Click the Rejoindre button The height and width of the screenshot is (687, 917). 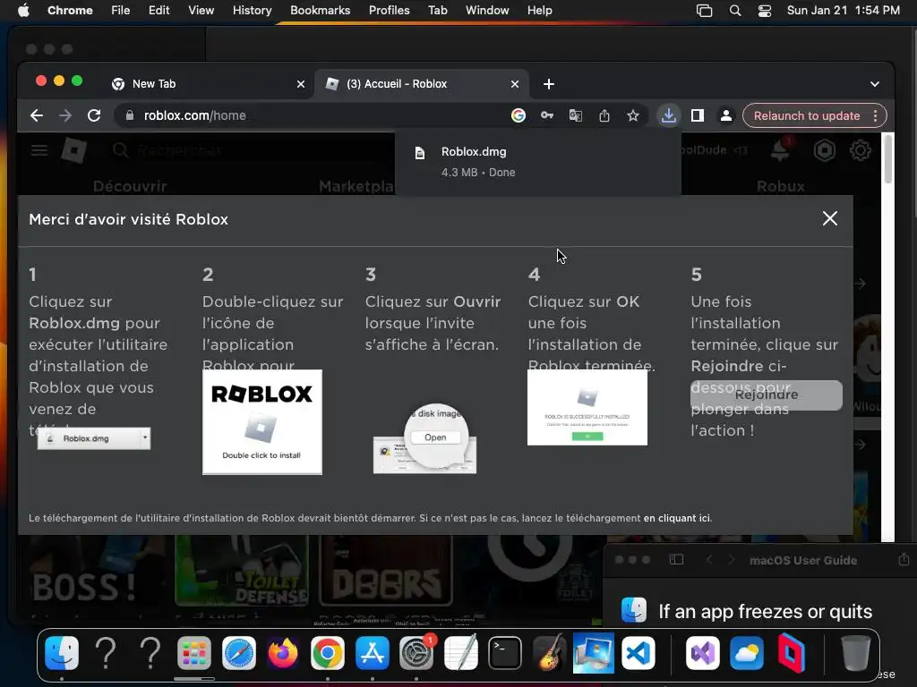tap(767, 394)
